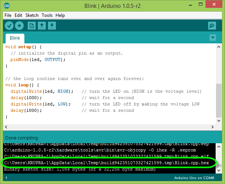Open a sketch with the up-arrow icon
Screen dimensions: 225x184
click(42, 26)
